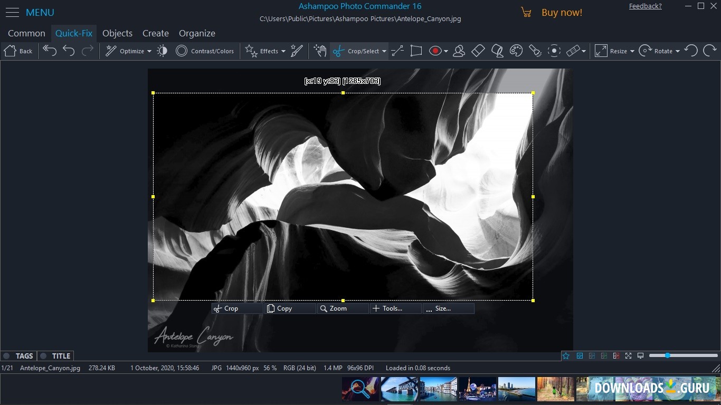Click the undo all double-arrow icon
Screen dimensions: 721x405
(x=50, y=51)
